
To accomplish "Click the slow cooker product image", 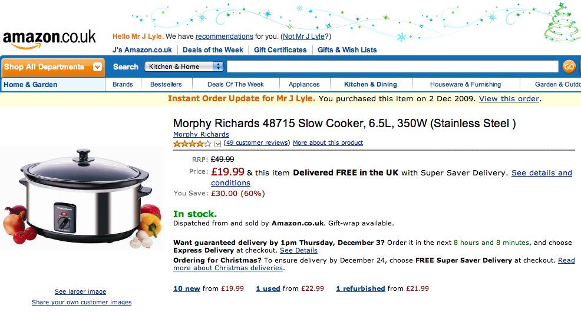I will pyautogui.click(x=82, y=198).
